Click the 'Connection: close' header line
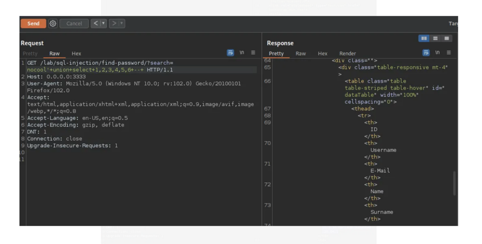 pyautogui.click(x=55, y=138)
